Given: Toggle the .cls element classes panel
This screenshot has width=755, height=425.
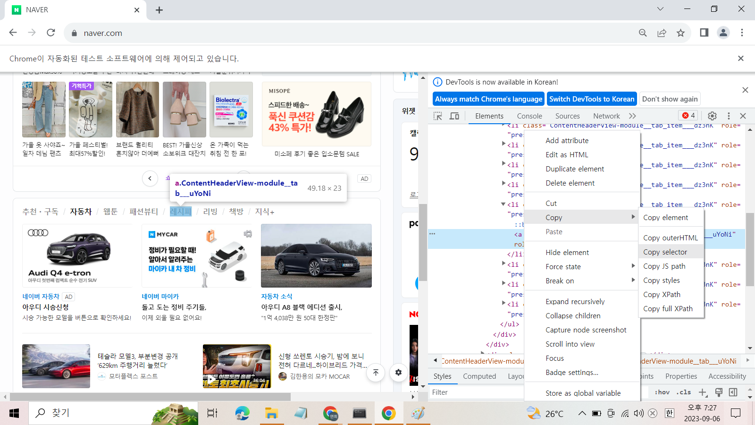Looking at the screenshot, I should pyautogui.click(x=684, y=392).
